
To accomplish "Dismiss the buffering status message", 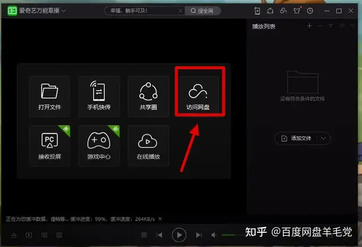I will coord(160,219).
